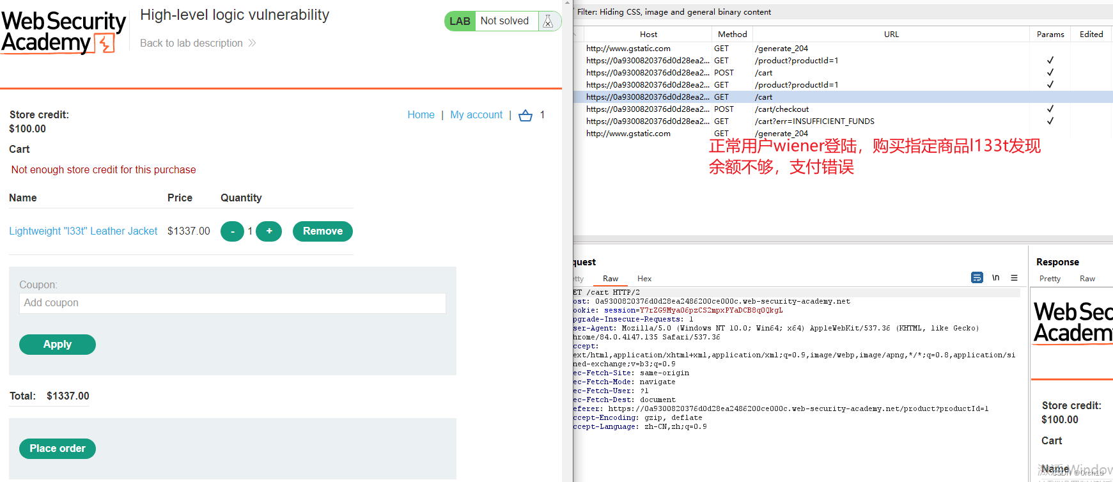Screen dimensions: 1113x482
Task: Sort proxy history by Params column
Action: coord(1050,35)
